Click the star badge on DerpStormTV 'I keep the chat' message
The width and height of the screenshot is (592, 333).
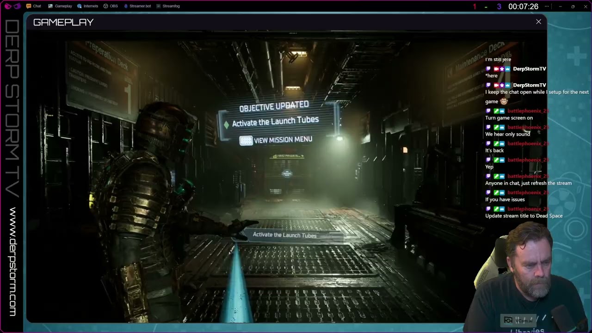click(x=502, y=85)
